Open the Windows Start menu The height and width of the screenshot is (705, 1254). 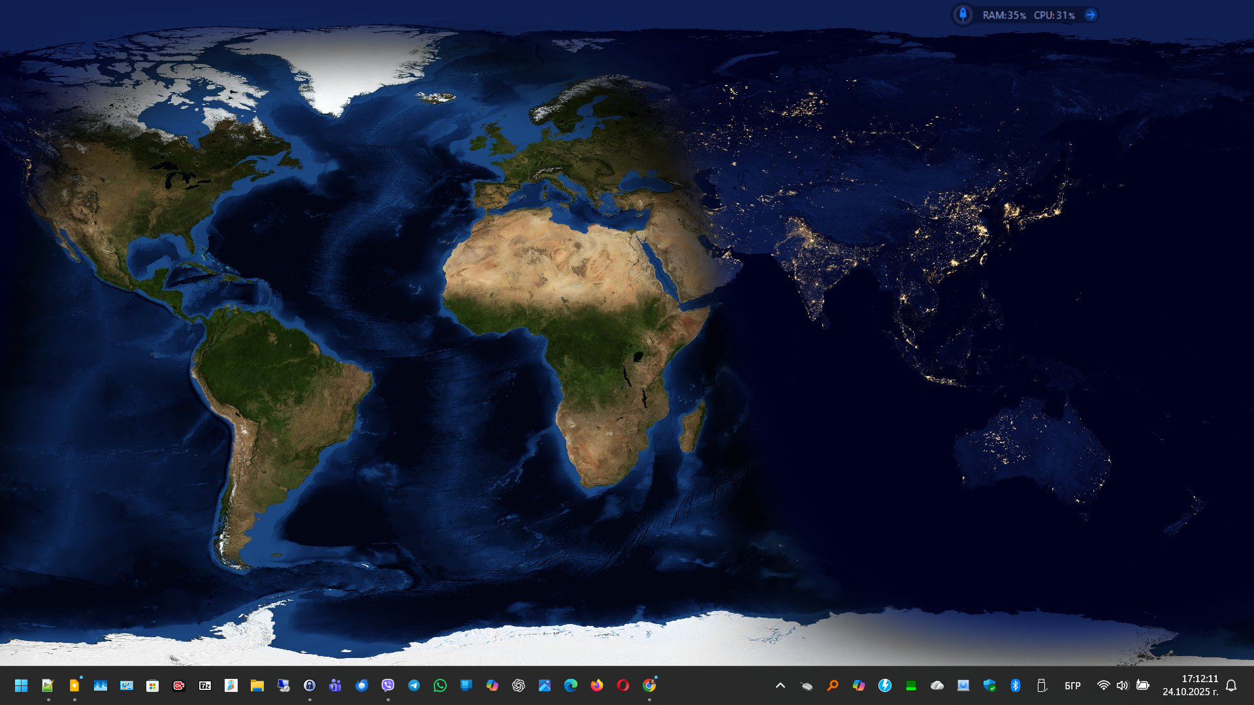[x=21, y=685]
